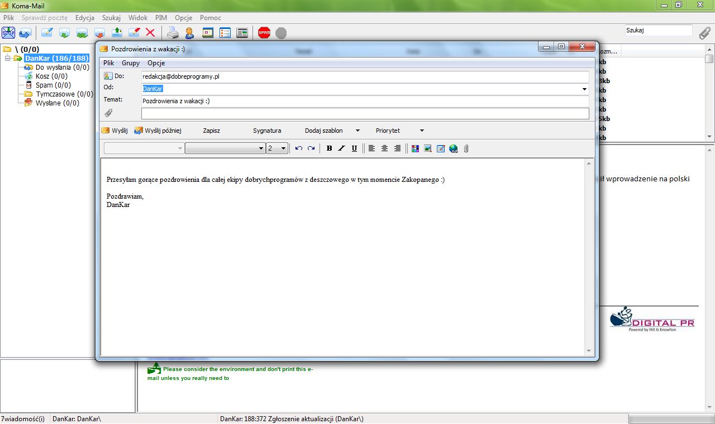Click the Temat subject field
The image size is (715, 424).
pyautogui.click(x=365, y=102)
